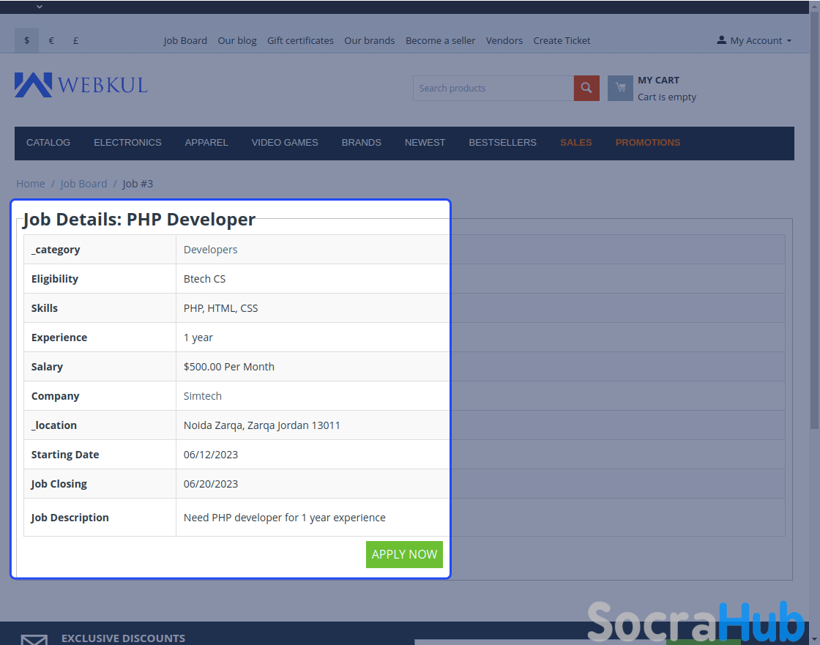Open the Electronics menu
The height and width of the screenshot is (645, 820).
point(127,142)
